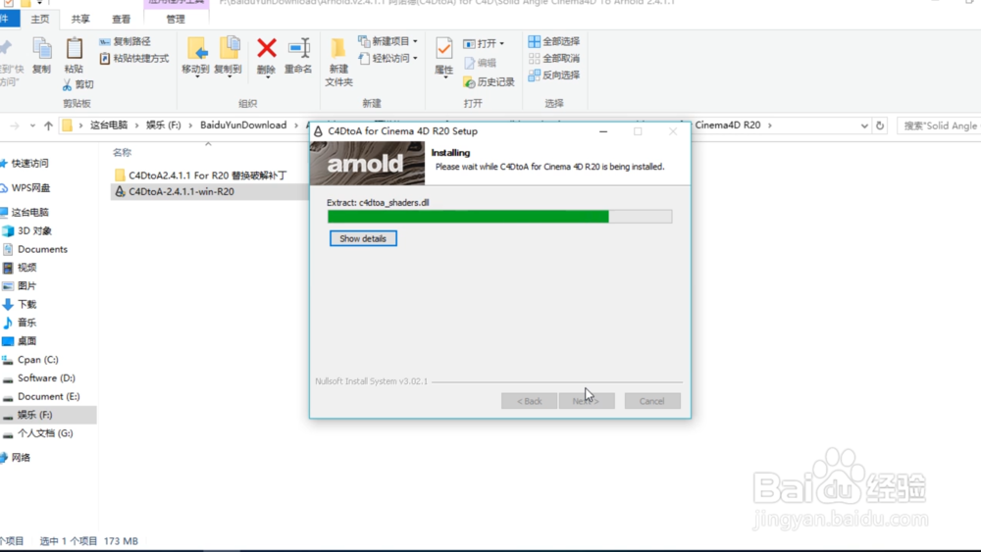Switch to the Home (主页) ribbon tab
The width and height of the screenshot is (981, 552).
point(40,20)
